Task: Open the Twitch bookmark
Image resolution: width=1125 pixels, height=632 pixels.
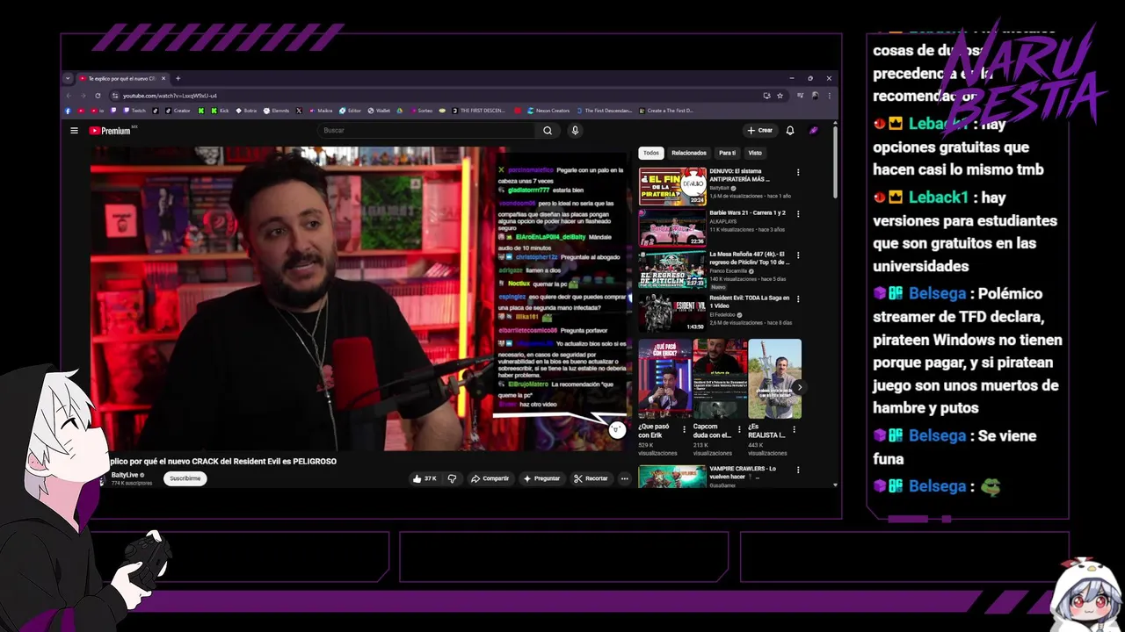Action: 134,111
